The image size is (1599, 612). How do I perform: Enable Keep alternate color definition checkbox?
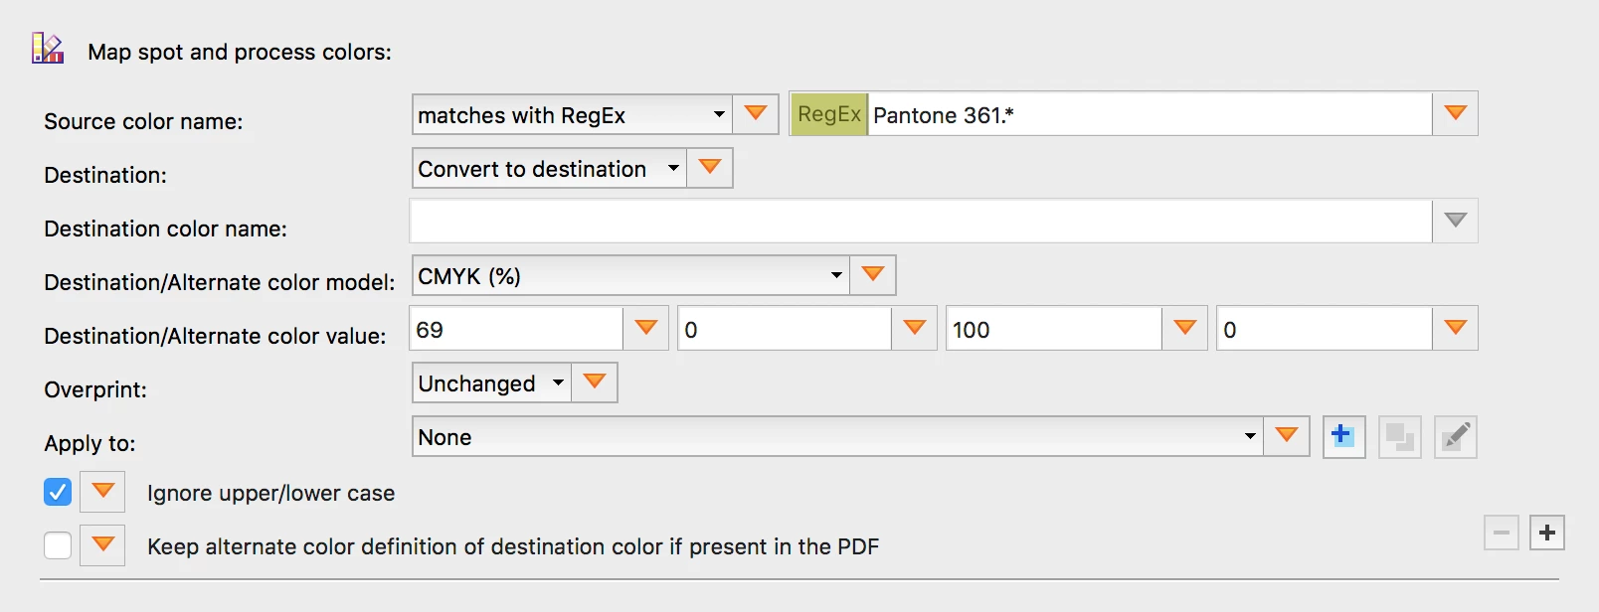(58, 545)
